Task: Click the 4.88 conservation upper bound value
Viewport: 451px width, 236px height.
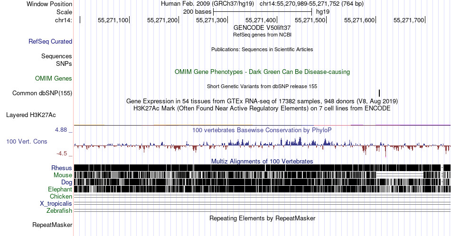Action: click(61, 130)
